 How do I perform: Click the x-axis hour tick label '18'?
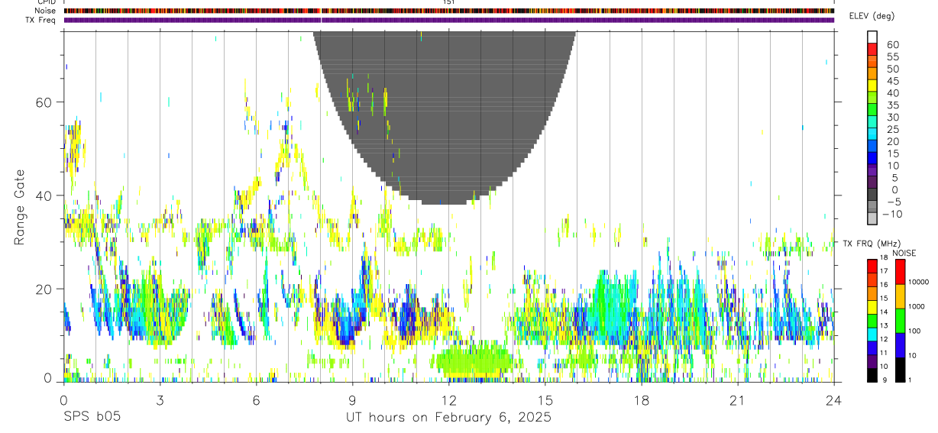point(641,400)
